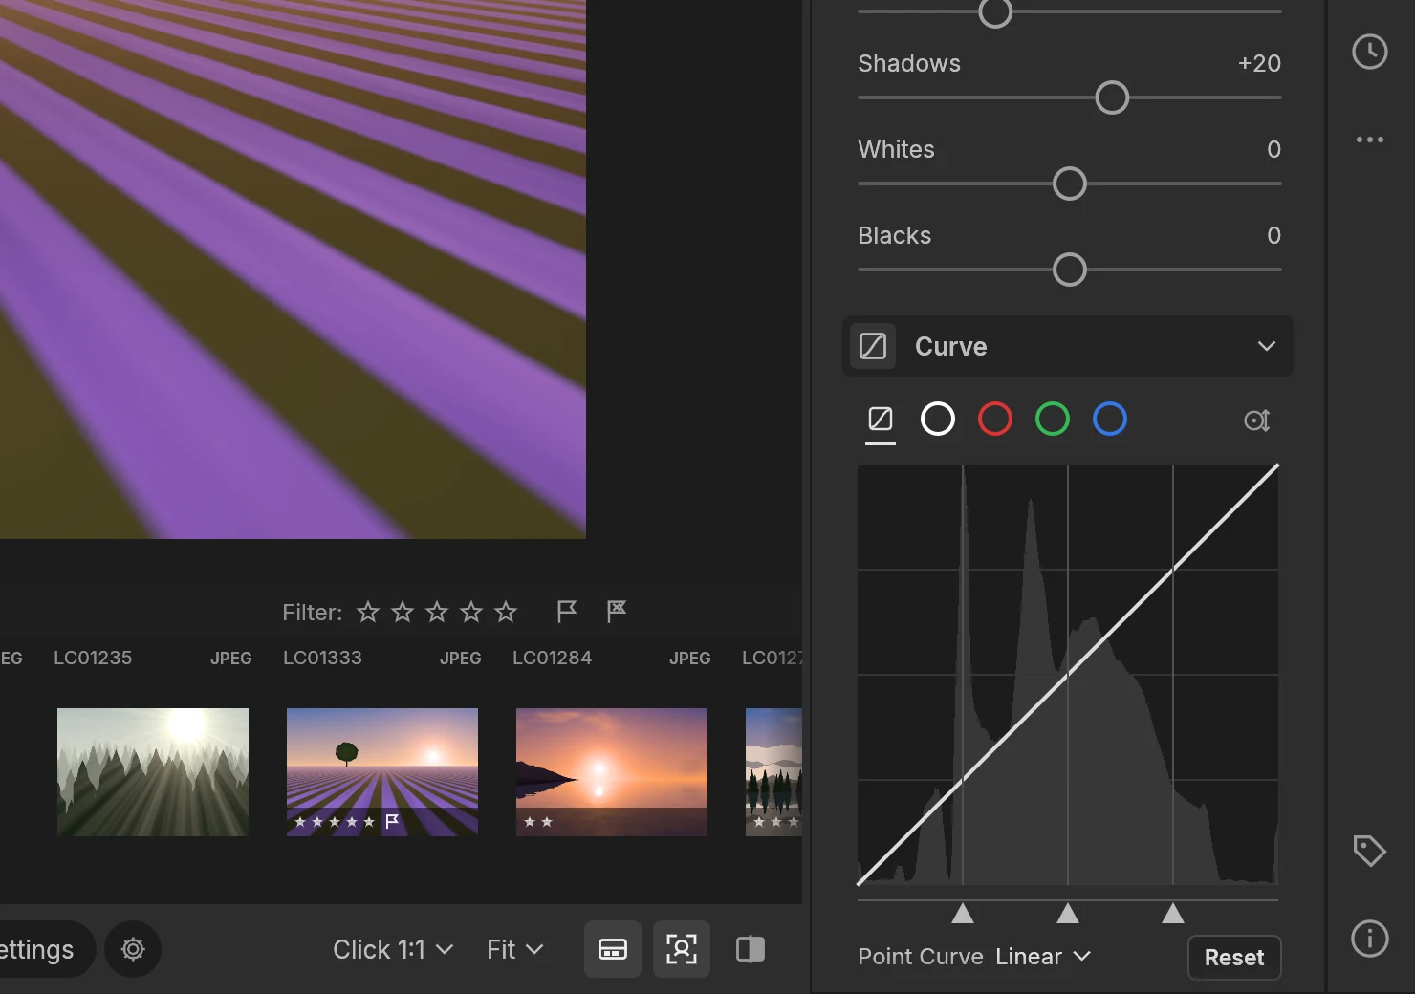The height and width of the screenshot is (994, 1415).
Task: Open the gear settings icon in bottom bar
Action: [x=133, y=949]
